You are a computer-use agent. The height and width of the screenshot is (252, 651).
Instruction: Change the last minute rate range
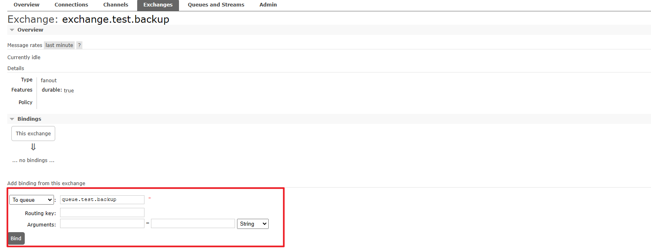tap(59, 45)
